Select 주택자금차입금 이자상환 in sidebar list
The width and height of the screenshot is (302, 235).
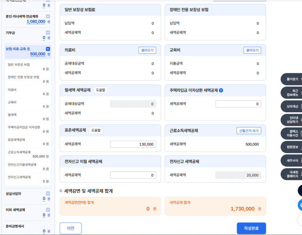click(24, 127)
